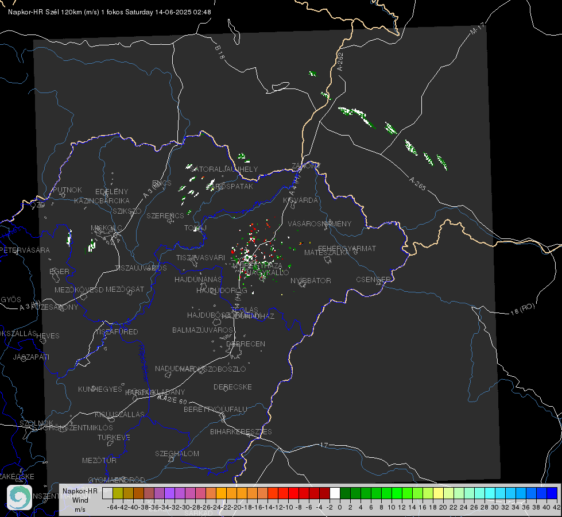Select the MEZŐKÖVESD town label
The width and height of the screenshot is (562, 517).
(79, 290)
